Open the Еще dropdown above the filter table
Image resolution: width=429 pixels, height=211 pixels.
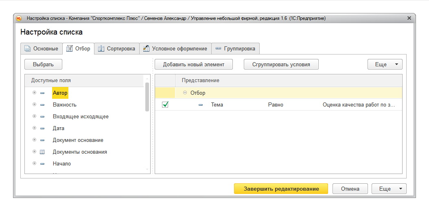(x=385, y=64)
